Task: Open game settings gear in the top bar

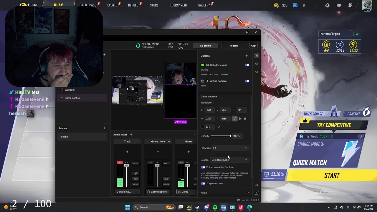Action: pyautogui.click(x=327, y=5)
